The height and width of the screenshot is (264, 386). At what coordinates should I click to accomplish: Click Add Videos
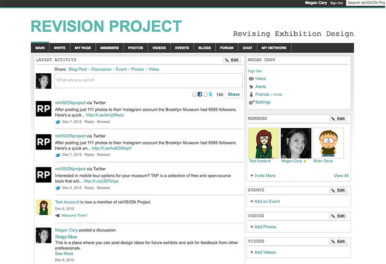(265, 252)
